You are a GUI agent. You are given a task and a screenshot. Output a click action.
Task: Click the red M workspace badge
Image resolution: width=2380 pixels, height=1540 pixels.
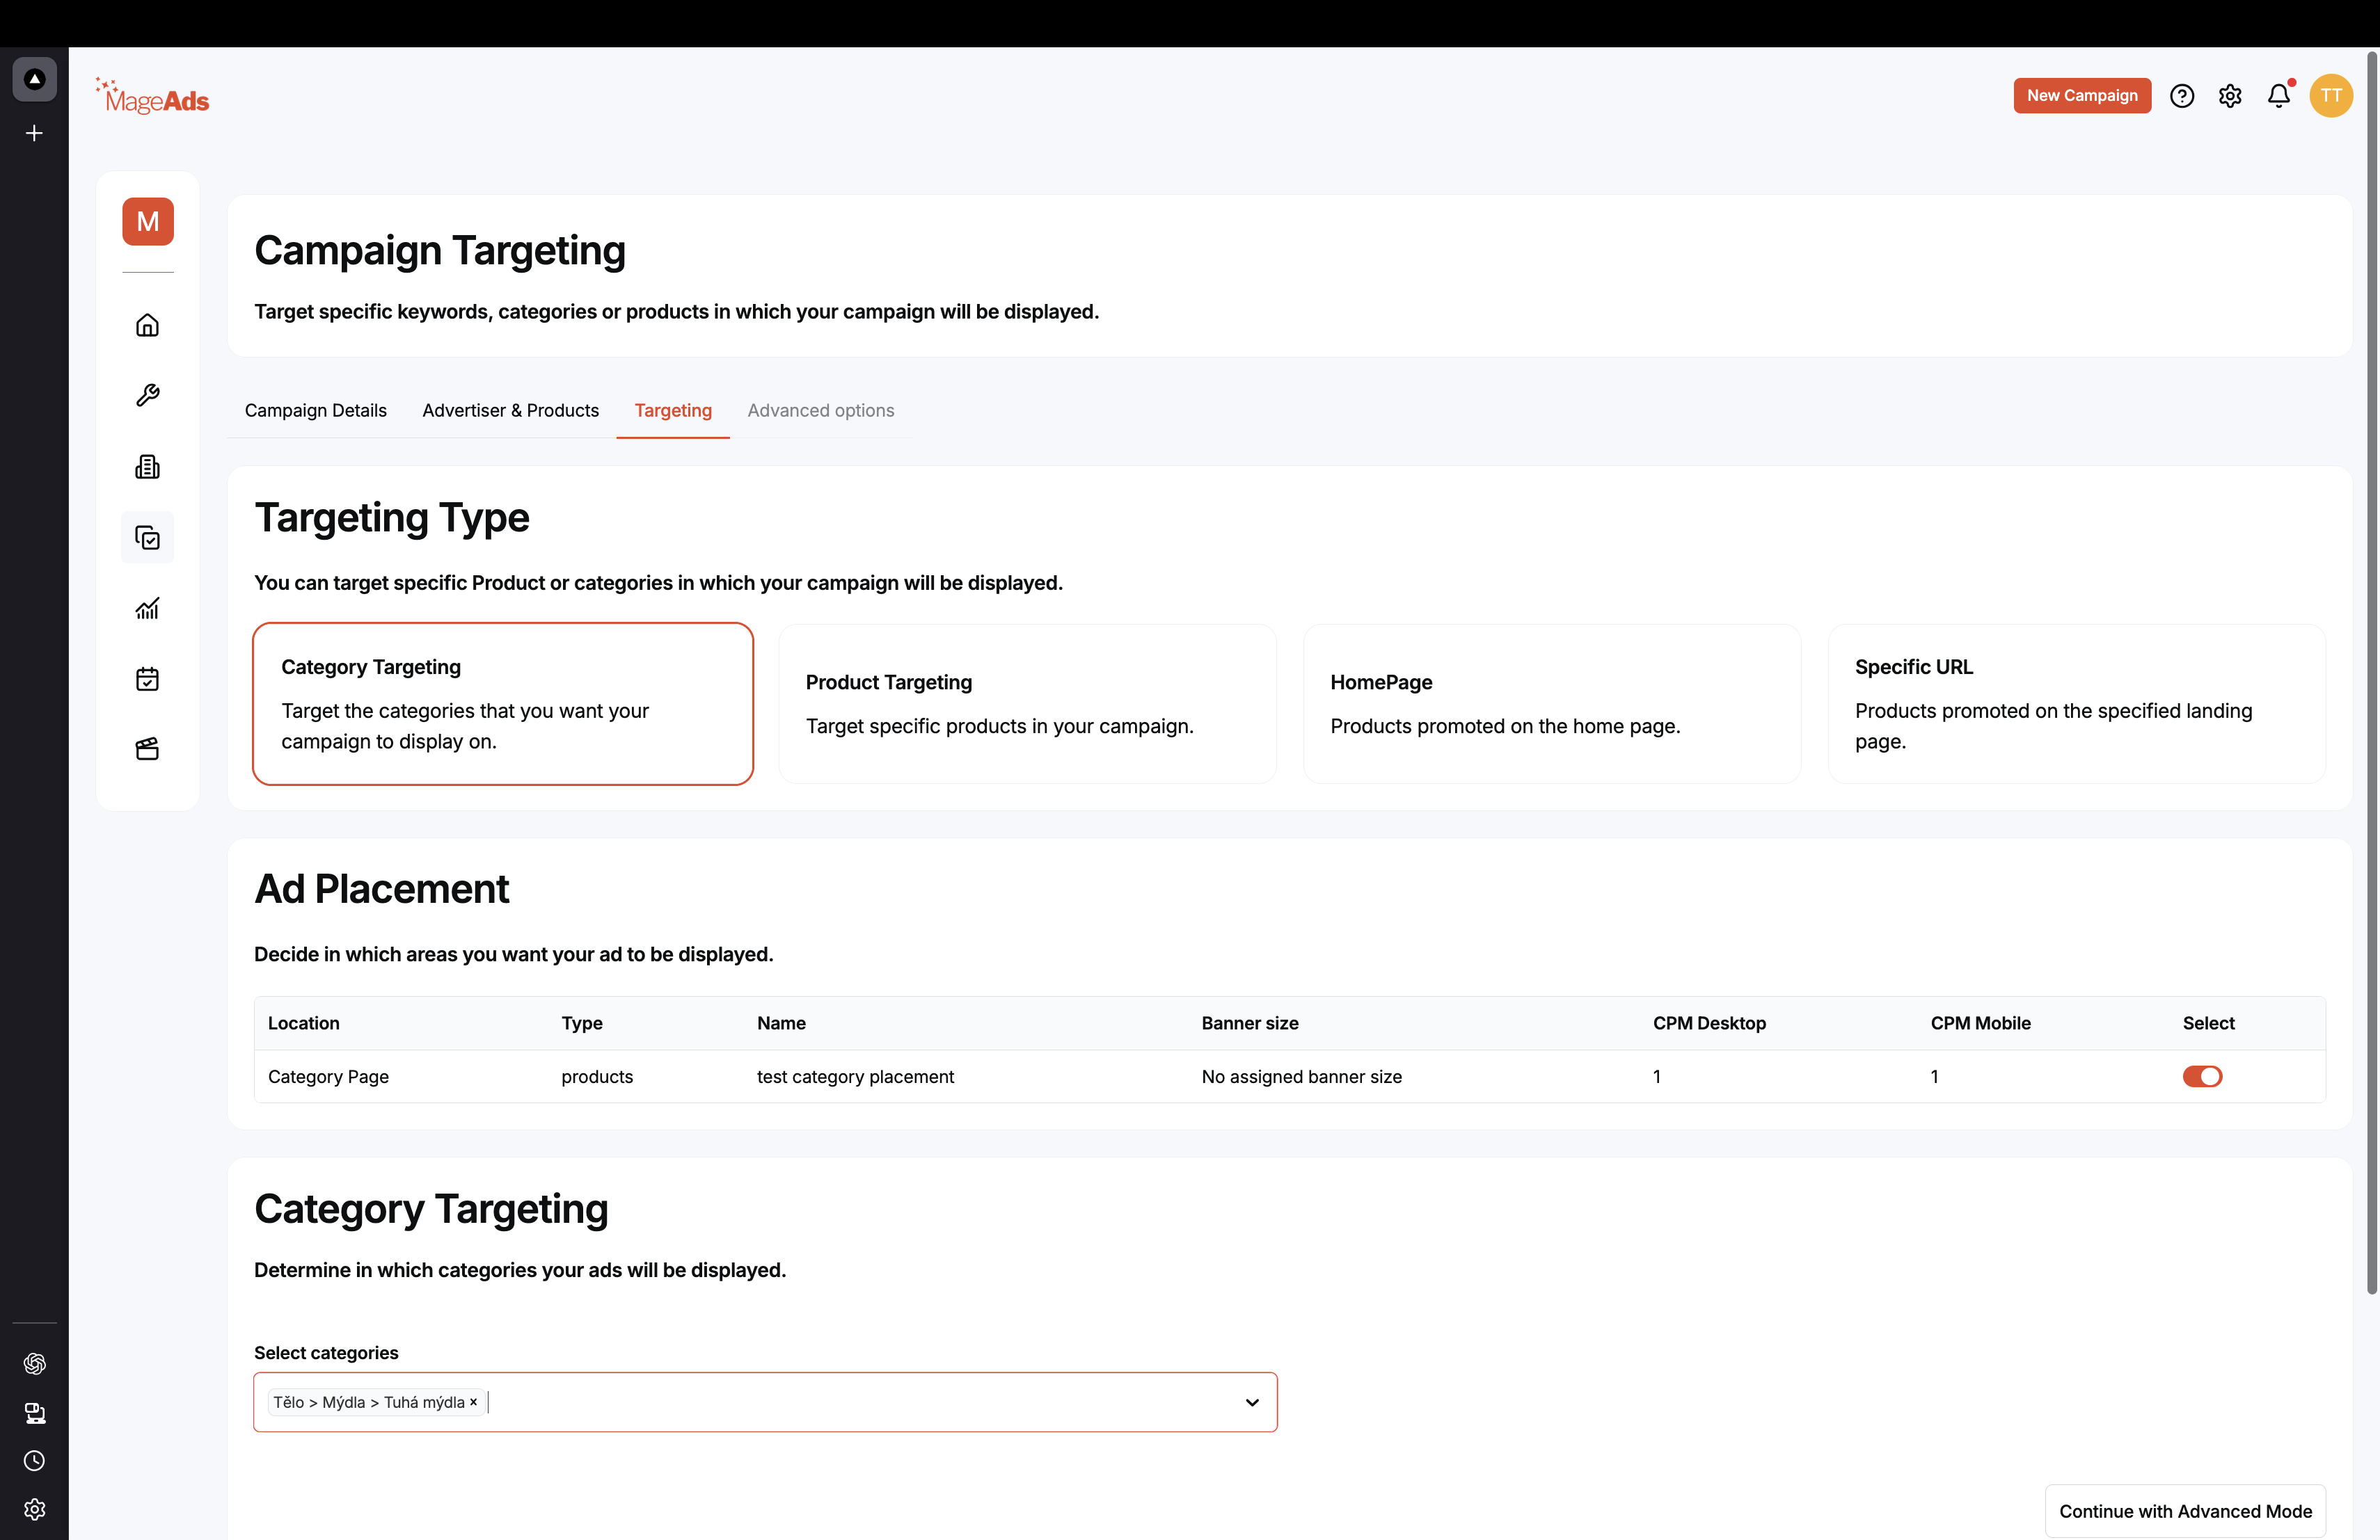pyautogui.click(x=148, y=222)
